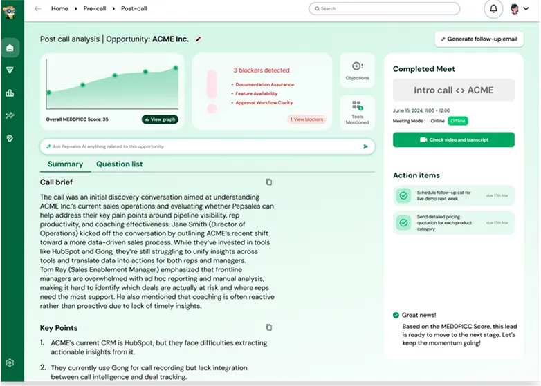This screenshot has width=541, height=386.
Task: Select 'Approval Workflow Clarity' blocker
Action: (264, 103)
